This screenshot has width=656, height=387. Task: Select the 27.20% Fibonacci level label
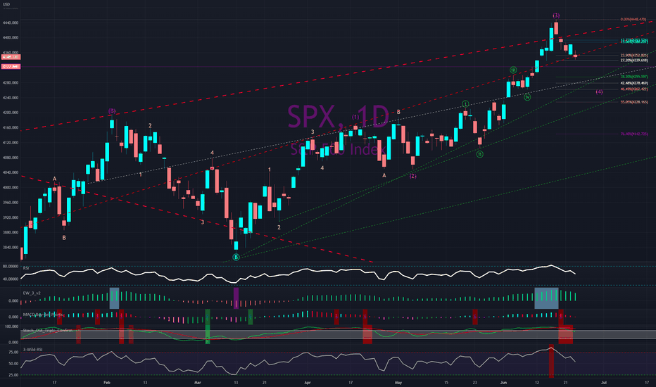pos(634,61)
